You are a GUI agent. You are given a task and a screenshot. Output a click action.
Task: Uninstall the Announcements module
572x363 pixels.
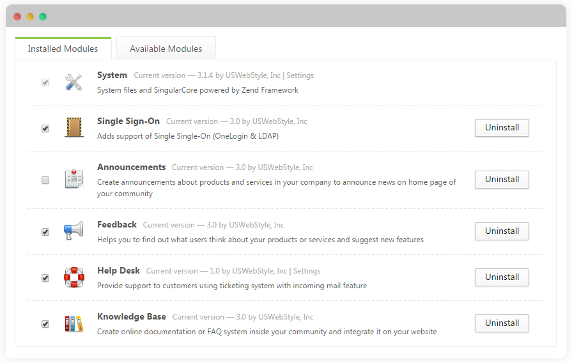tap(502, 180)
